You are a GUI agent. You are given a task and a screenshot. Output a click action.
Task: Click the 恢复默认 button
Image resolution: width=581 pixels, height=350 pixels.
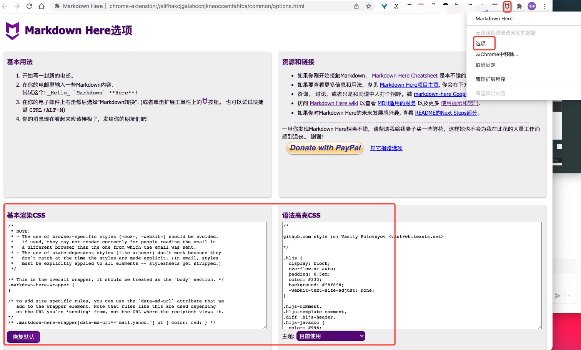(x=23, y=337)
